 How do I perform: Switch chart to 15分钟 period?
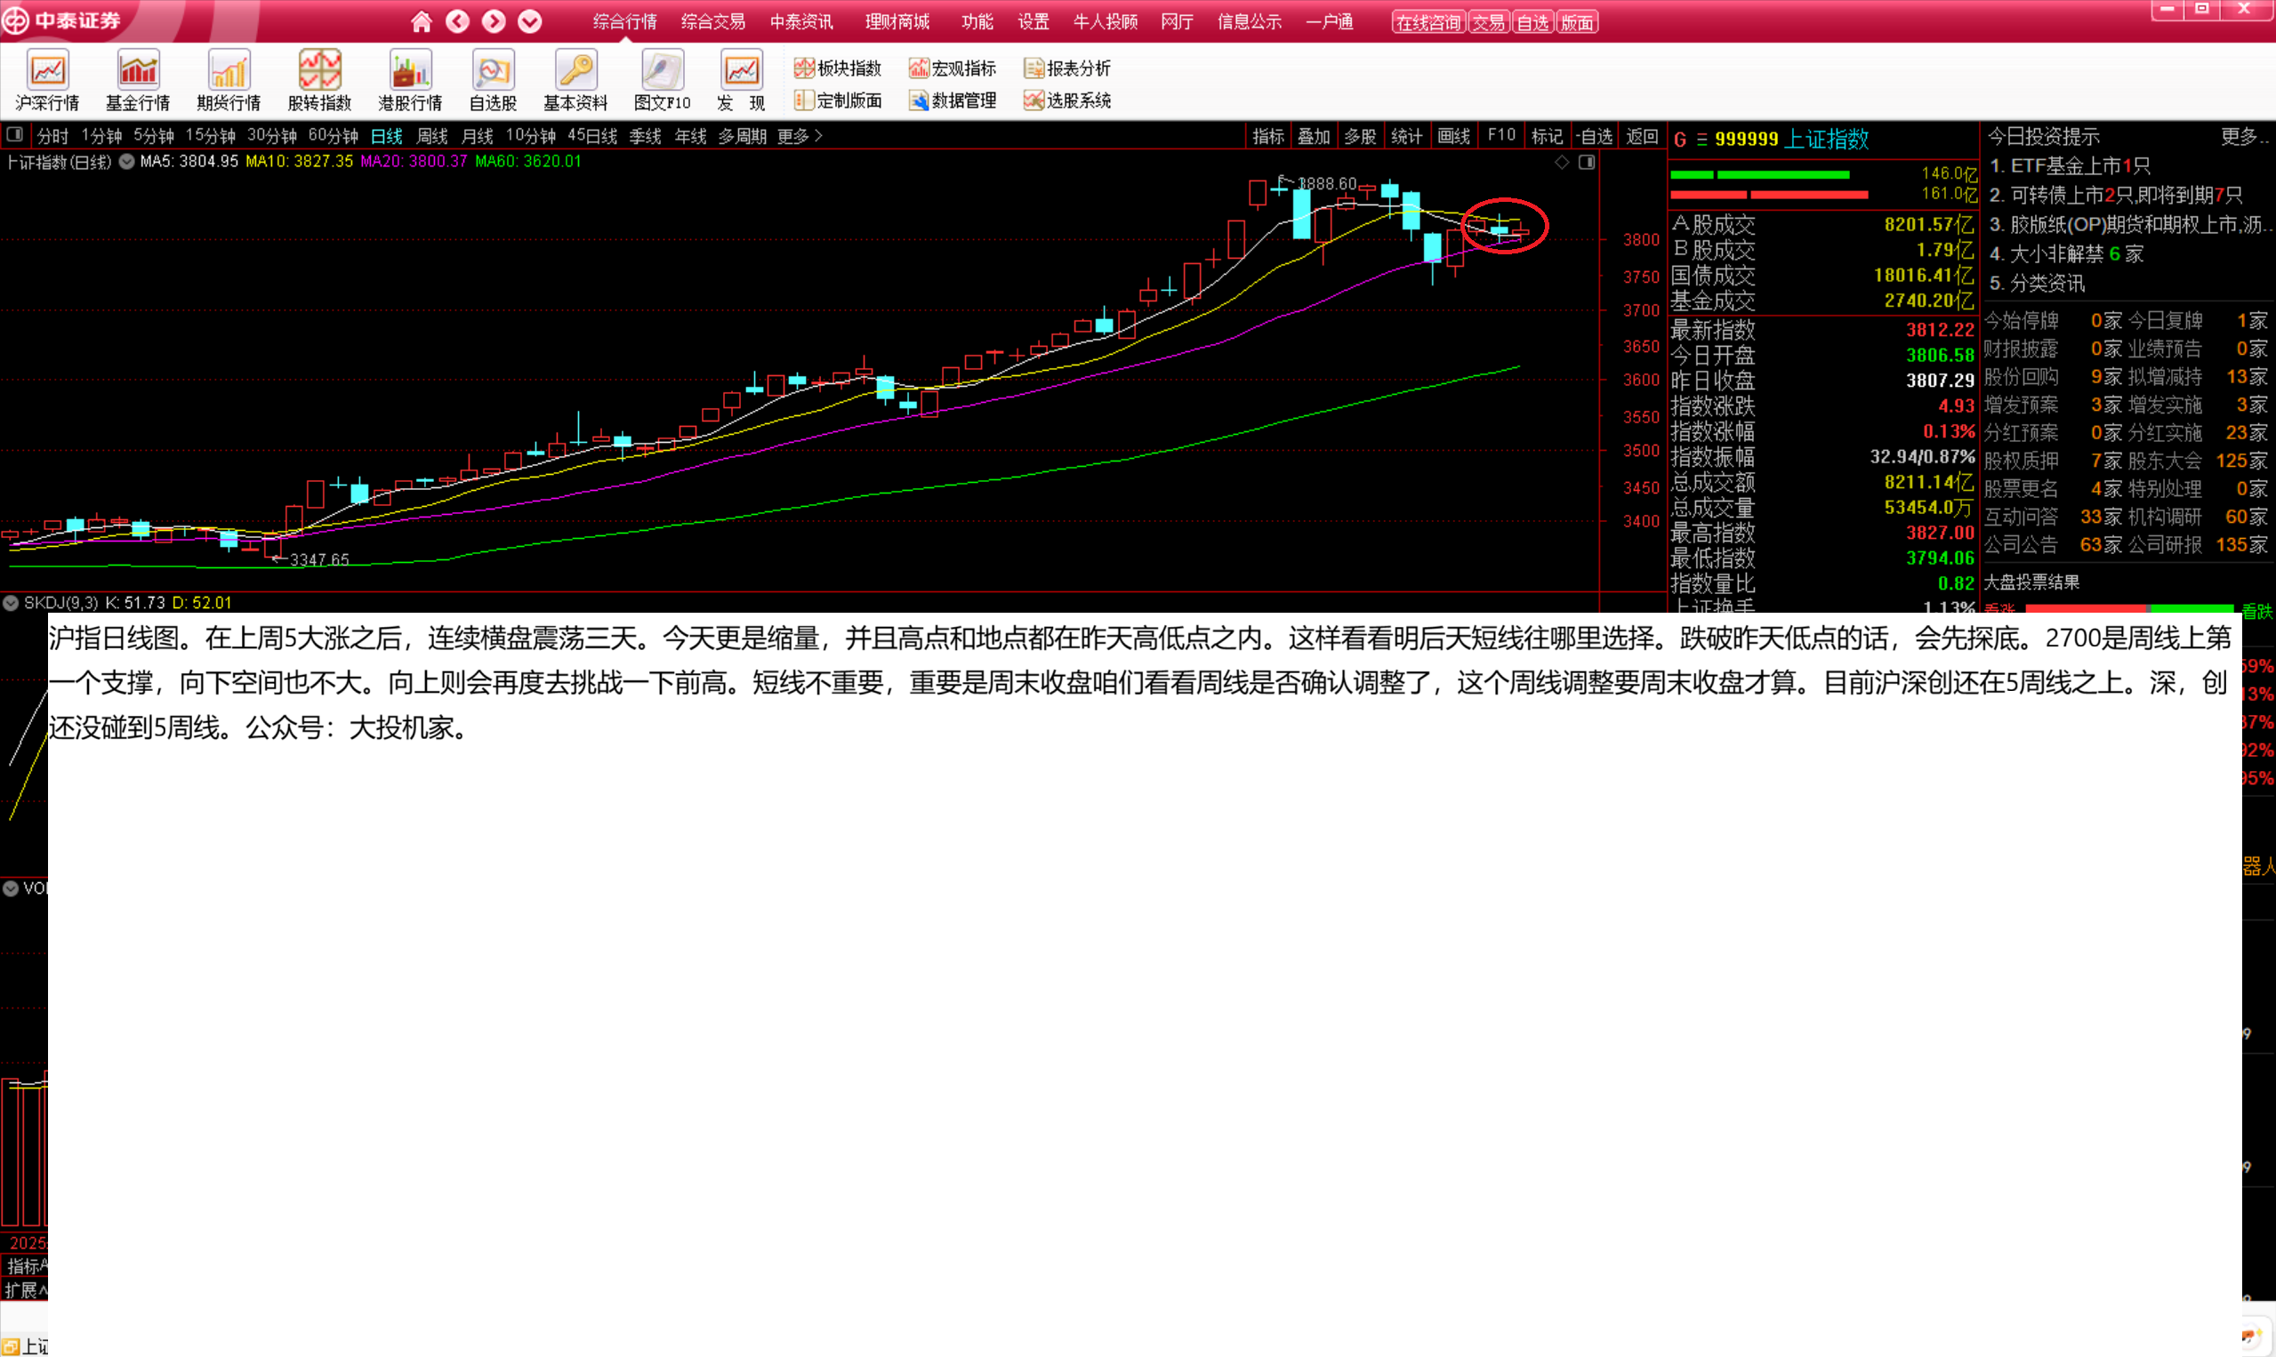[210, 136]
